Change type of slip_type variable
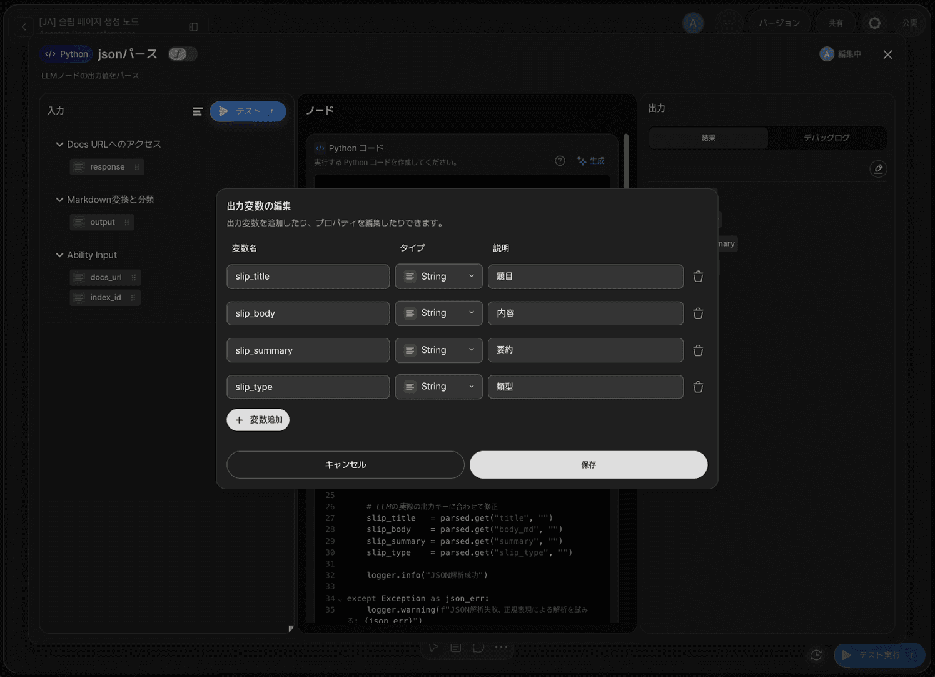 coord(438,387)
